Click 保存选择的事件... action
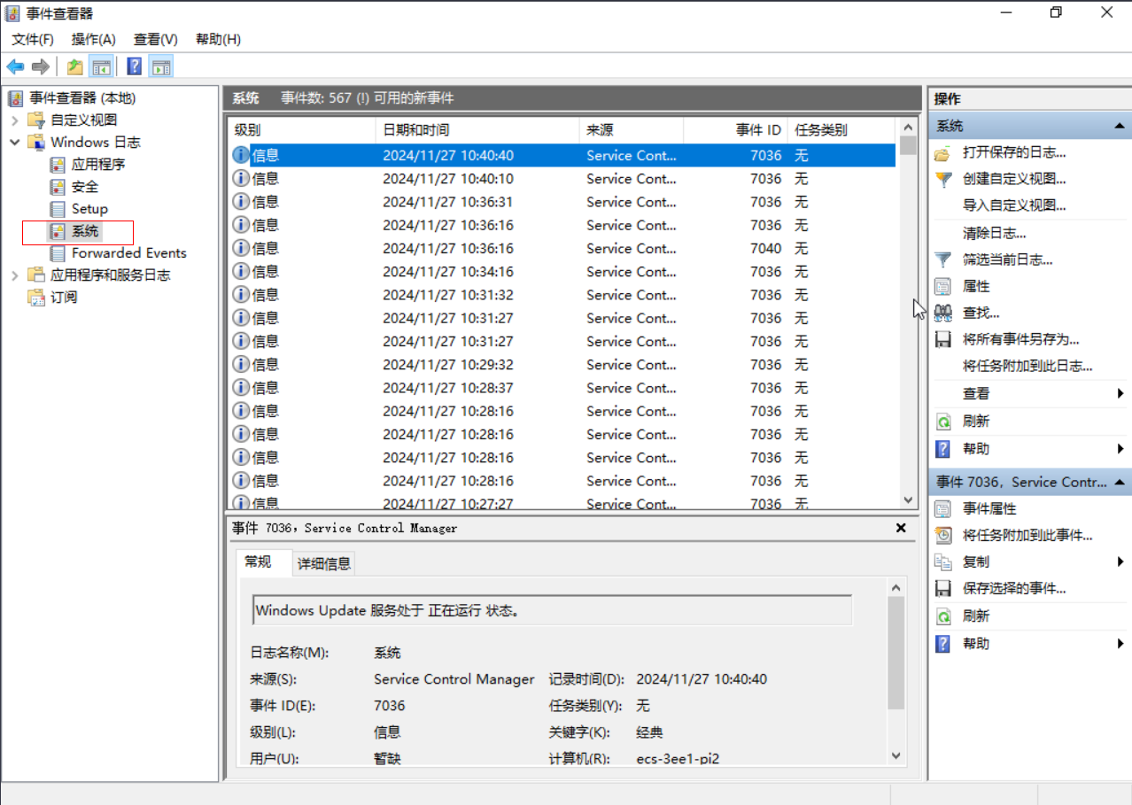This screenshot has height=805, width=1132. 1014,588
